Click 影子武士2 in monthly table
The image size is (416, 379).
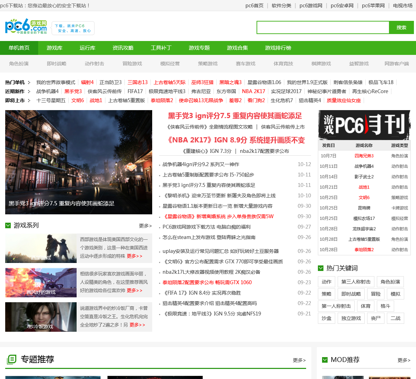click(x=364, y=177)
